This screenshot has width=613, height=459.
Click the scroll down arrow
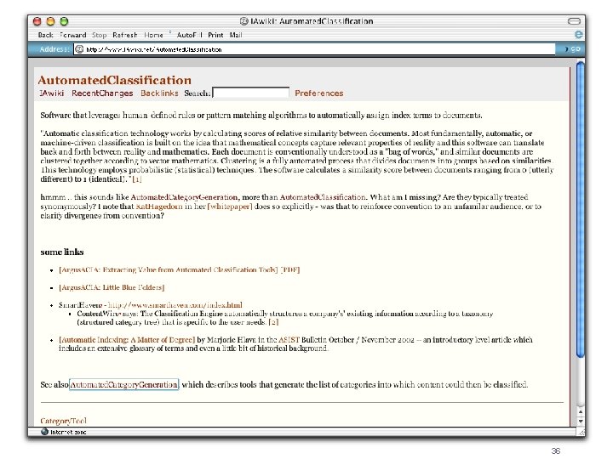581,421
